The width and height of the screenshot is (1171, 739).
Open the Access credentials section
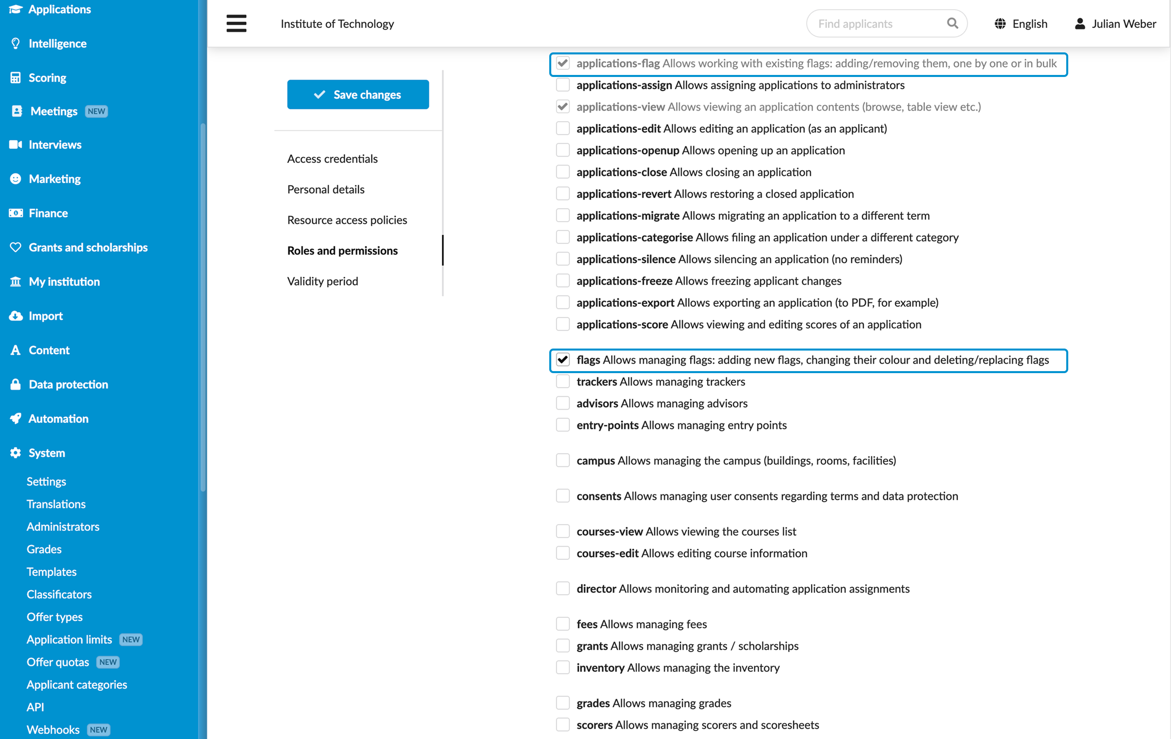(332, 159)
